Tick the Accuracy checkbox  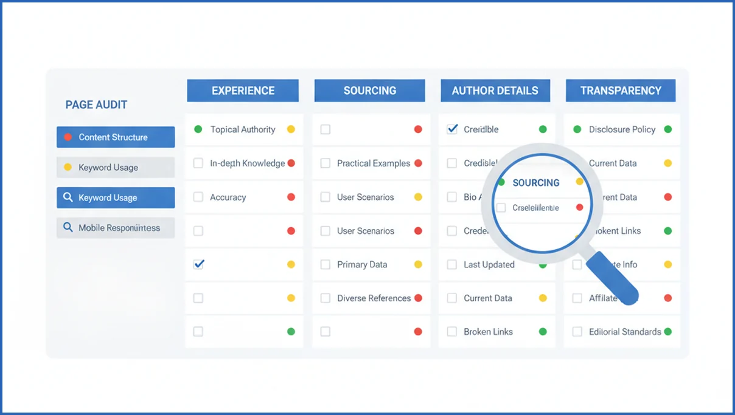tap(198, 197)
